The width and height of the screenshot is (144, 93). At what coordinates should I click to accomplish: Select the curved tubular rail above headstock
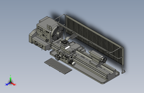[60, 19]
